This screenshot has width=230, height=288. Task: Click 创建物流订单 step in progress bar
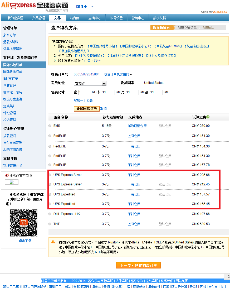(x=187, y=28)
